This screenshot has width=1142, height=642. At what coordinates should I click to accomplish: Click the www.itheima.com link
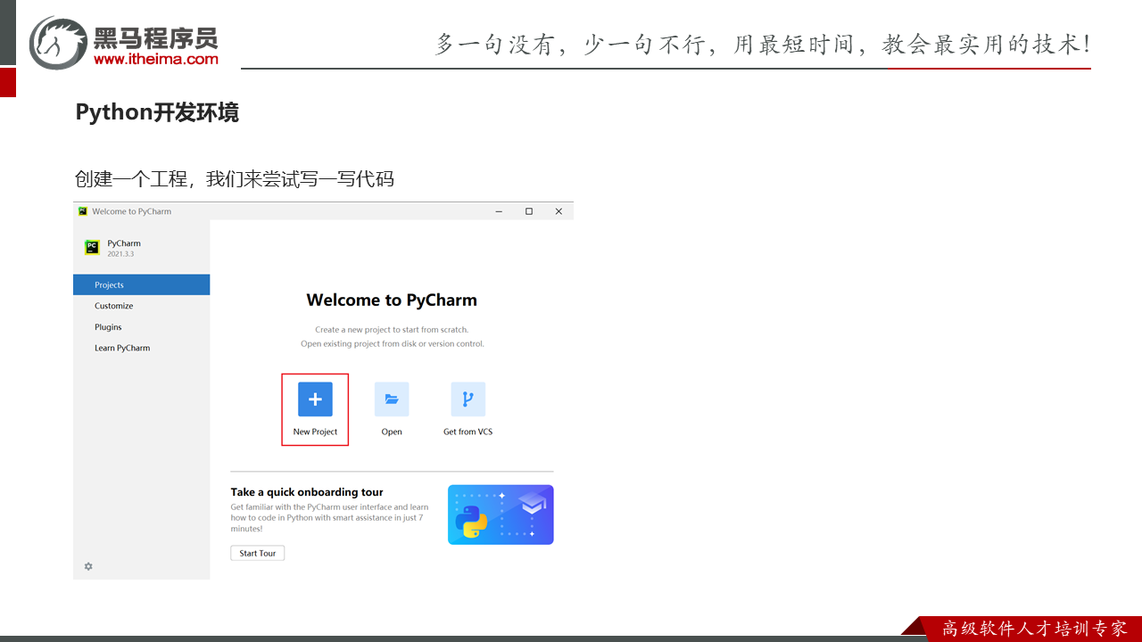155,60
